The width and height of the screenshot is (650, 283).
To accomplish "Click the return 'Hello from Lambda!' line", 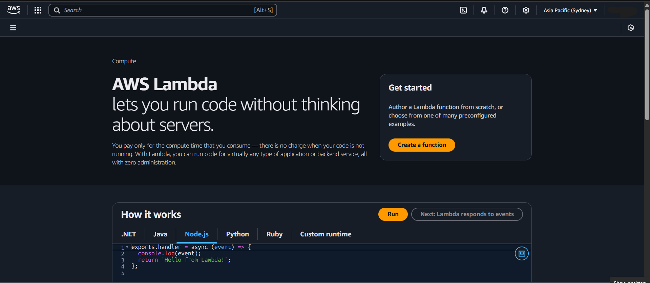I will tap(184, 260).
